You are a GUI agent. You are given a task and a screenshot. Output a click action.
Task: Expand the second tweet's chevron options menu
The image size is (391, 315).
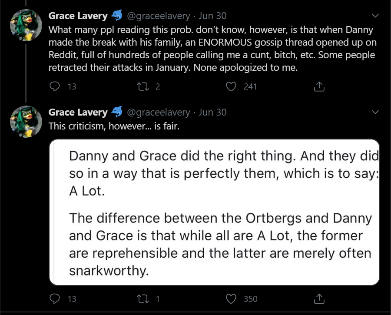click(375, 112)
